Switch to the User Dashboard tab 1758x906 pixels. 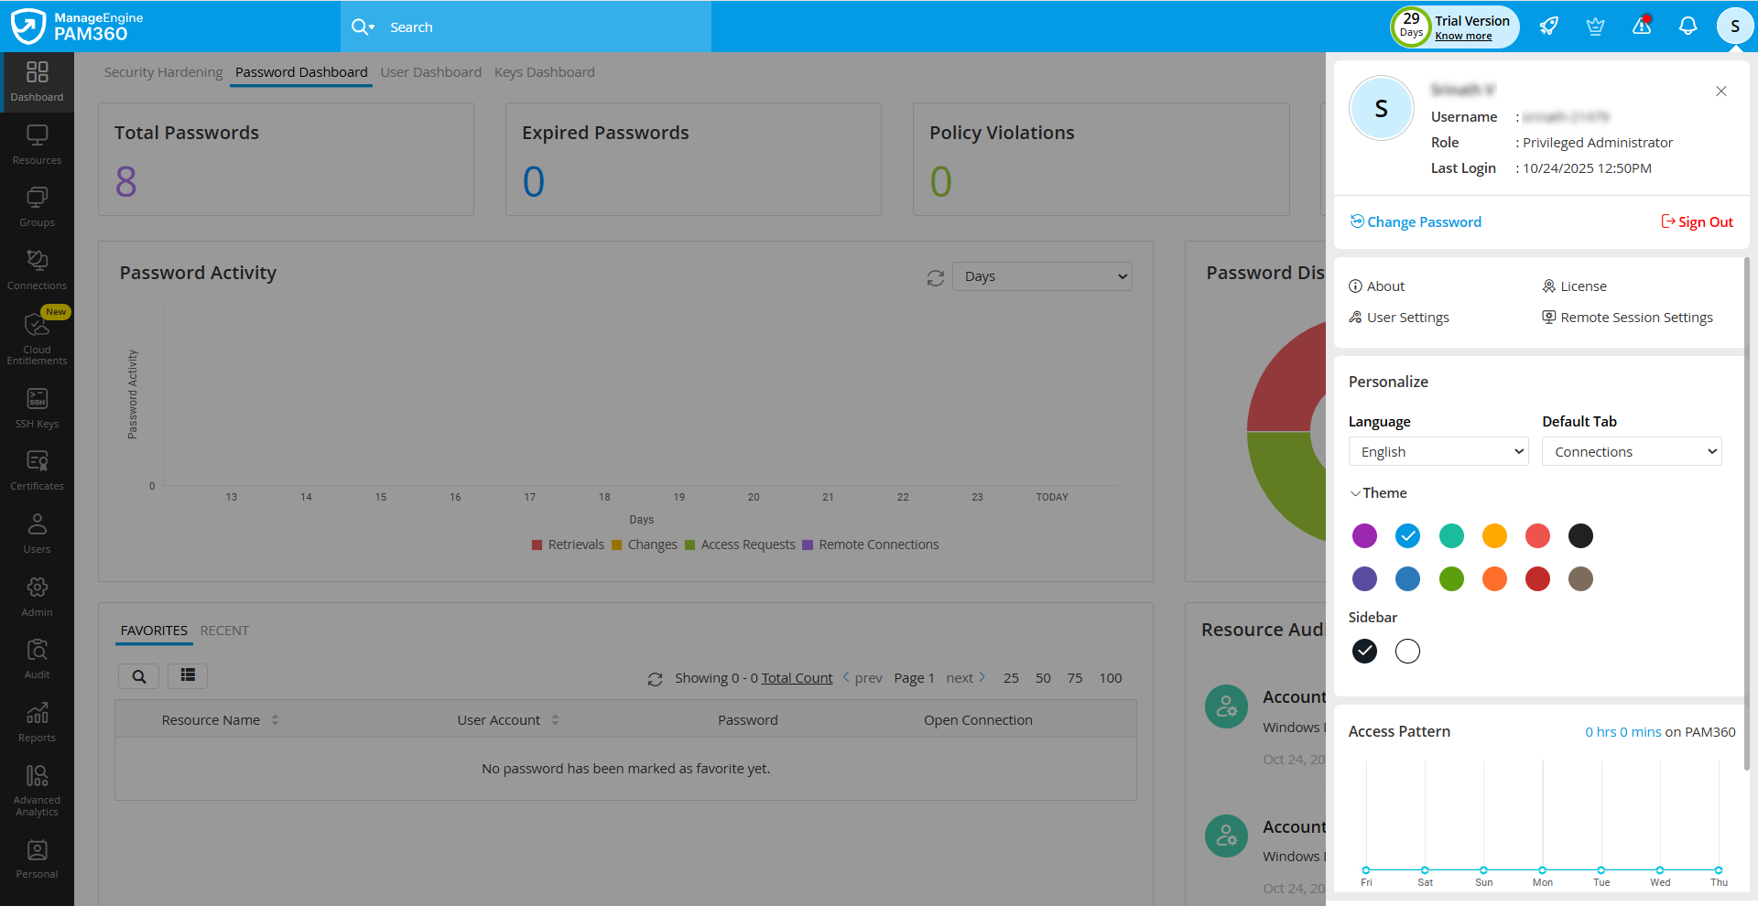[x=430, y=71]
